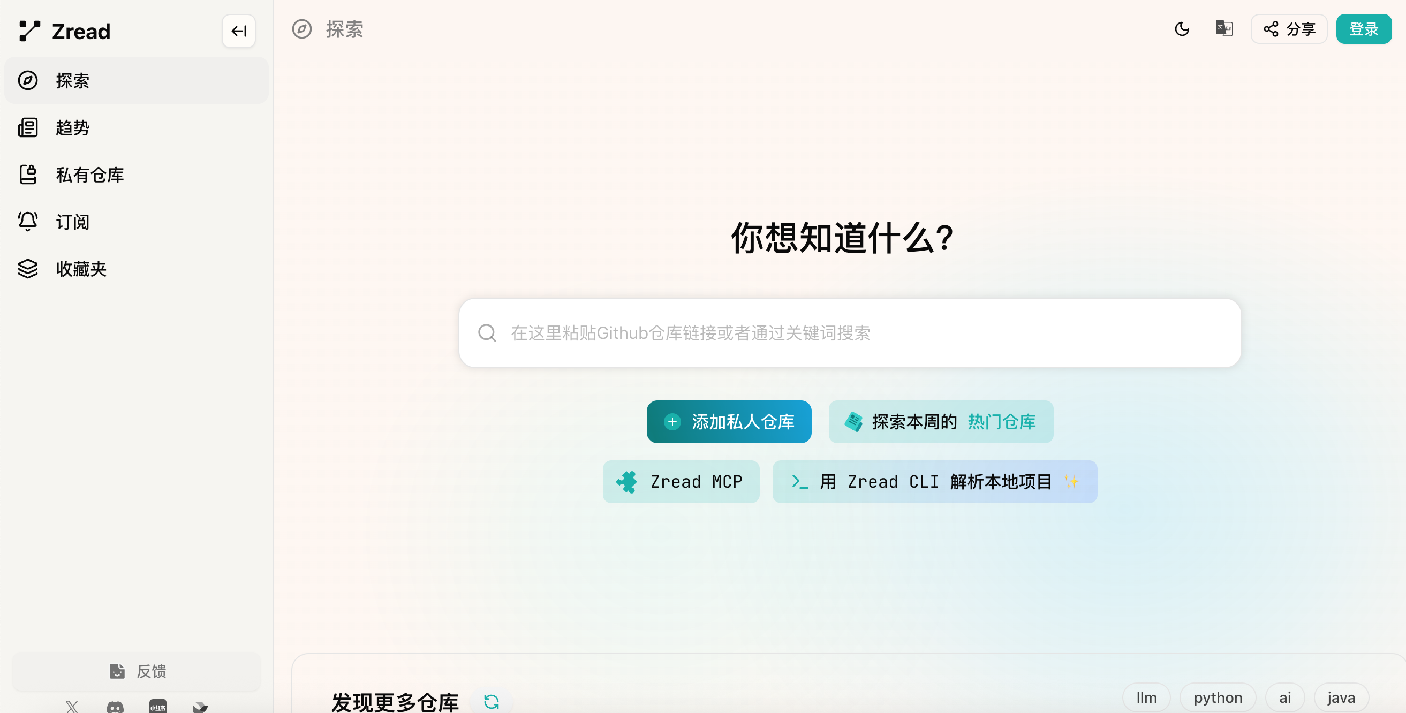Collapse the sidebar
1406x713 pixels.
pos(238,31)
